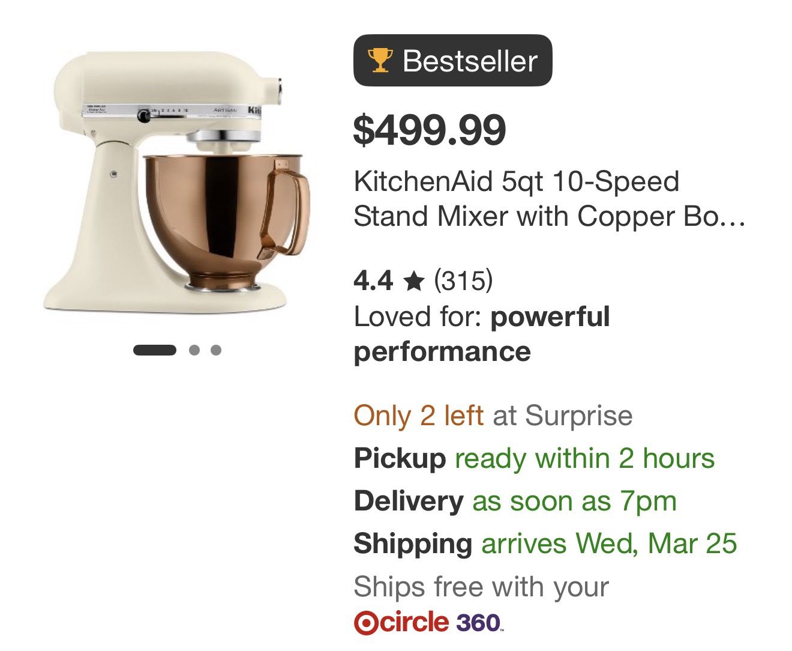The width and height of the screenshot is (792, 651).
Task: Choose Shipping arrives Wed, Mar 25
Action: click(545, 544)
